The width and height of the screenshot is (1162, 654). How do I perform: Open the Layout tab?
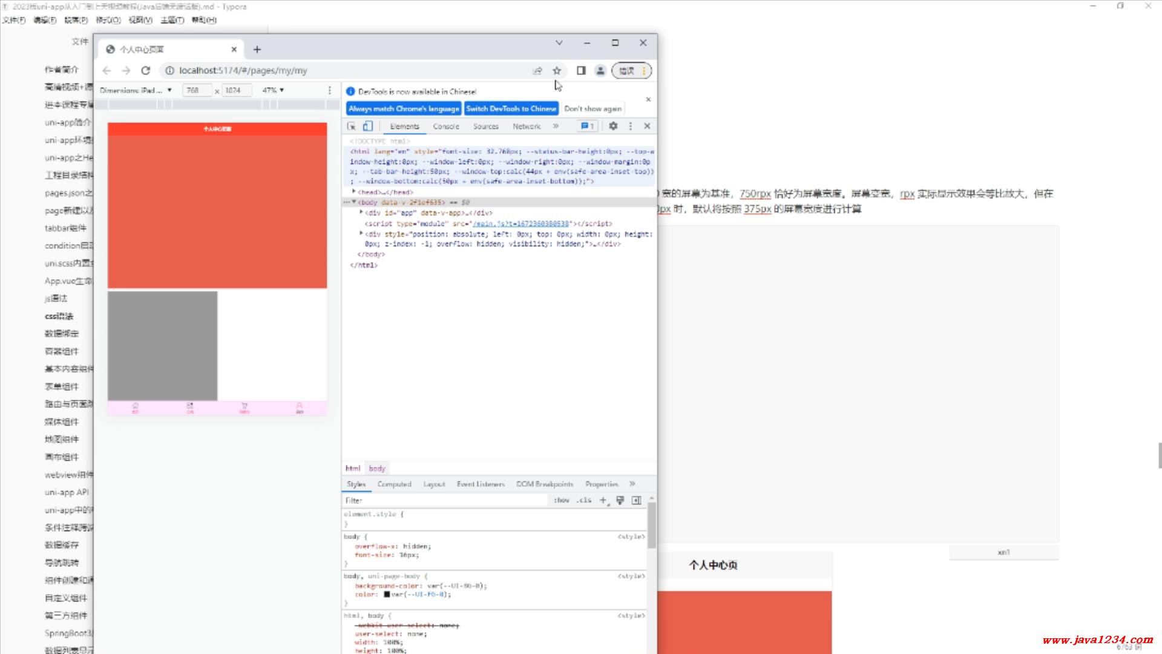[434, 484]
